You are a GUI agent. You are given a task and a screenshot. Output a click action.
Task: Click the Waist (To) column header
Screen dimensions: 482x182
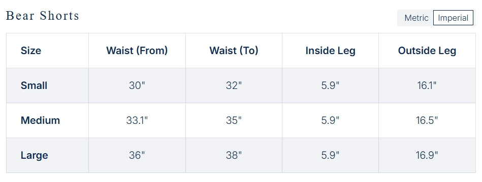tap(234, 51)
